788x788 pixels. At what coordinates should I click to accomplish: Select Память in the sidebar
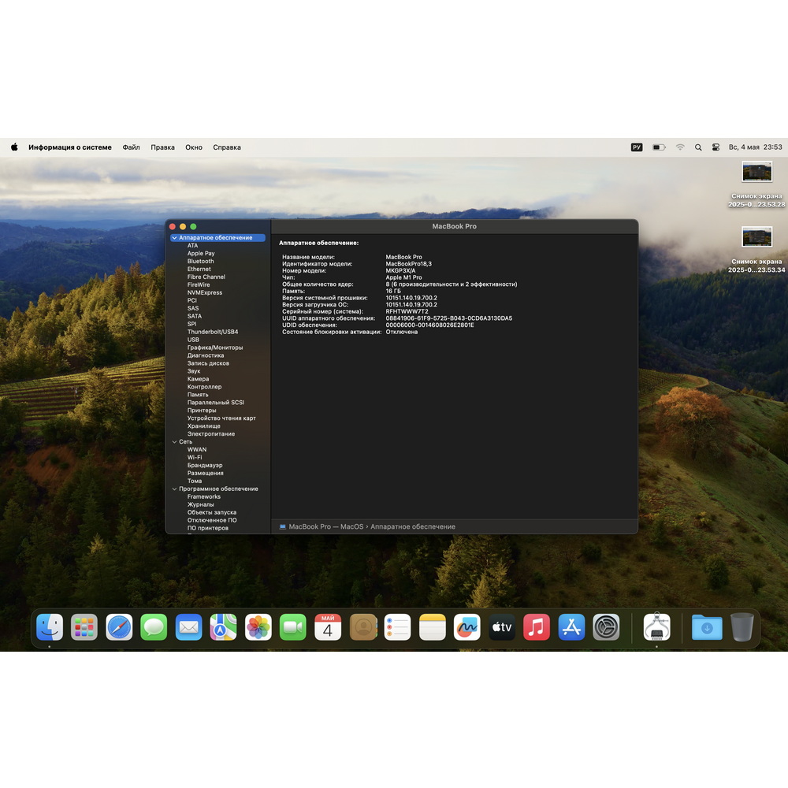point(198,395)
